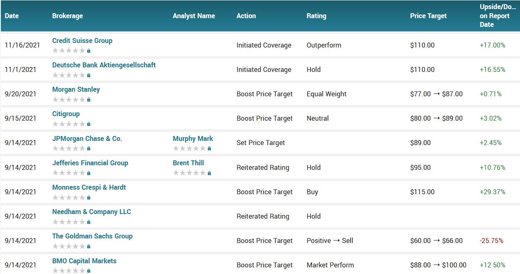Viewport: 520px width, 274px height.
Task: Sort by Rating column header
Action: [316, 16]
